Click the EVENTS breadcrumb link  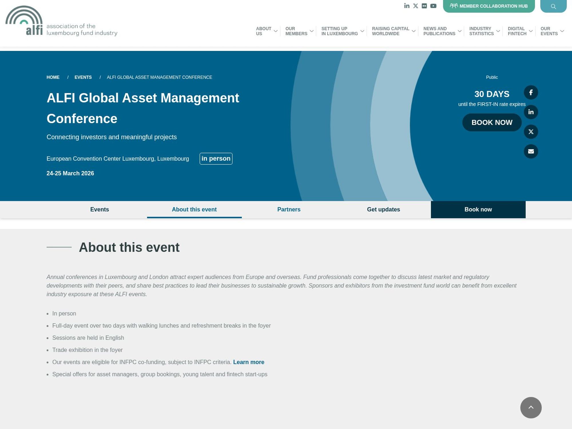(83, 77)
